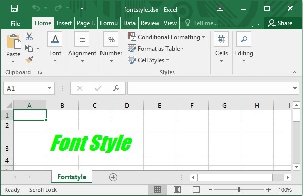303x196 pixels.
Task: Cut selection with scissors icon
Action: pos(29,37)
